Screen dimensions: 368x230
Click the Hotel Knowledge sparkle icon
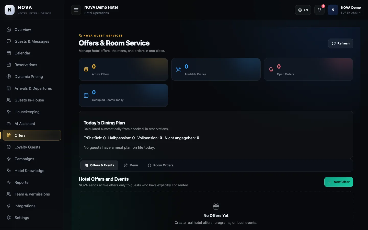click(9, 170)
